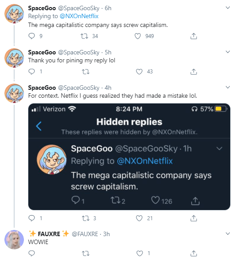Expand options chevron on the 4h tweet
The image size is (236, 260).
pos(228,87)
